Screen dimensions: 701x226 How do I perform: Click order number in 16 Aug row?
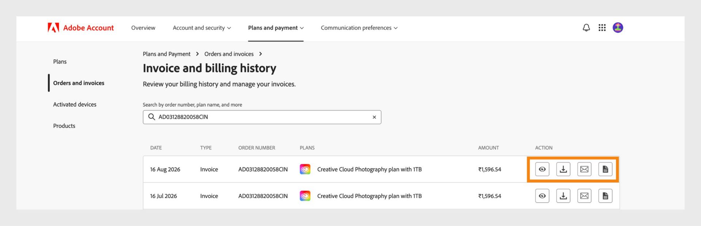point(263,169)
